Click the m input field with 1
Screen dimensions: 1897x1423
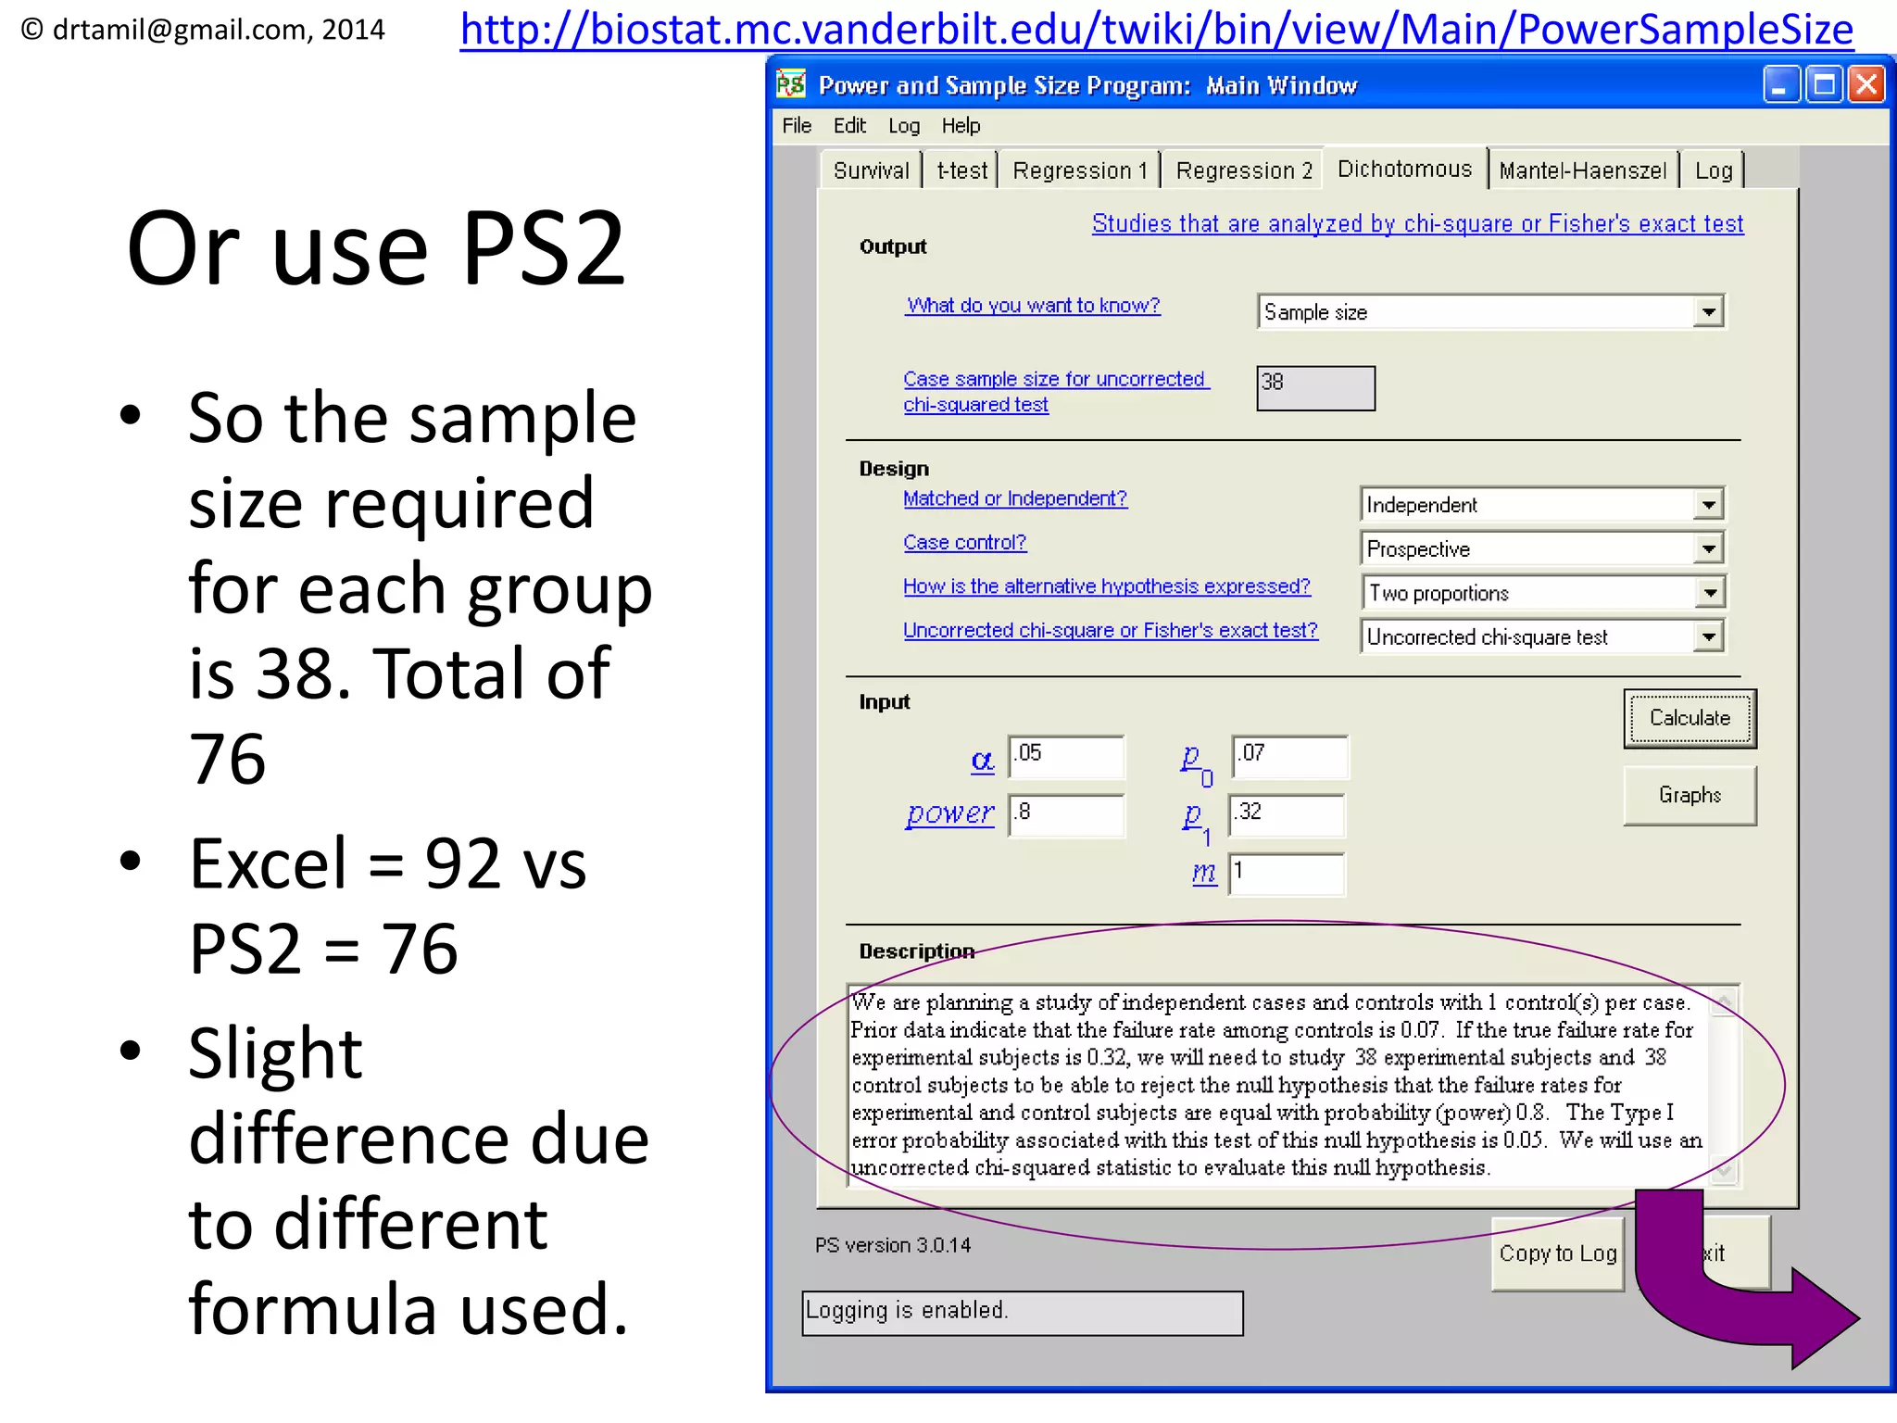[x=1287, y=875]
